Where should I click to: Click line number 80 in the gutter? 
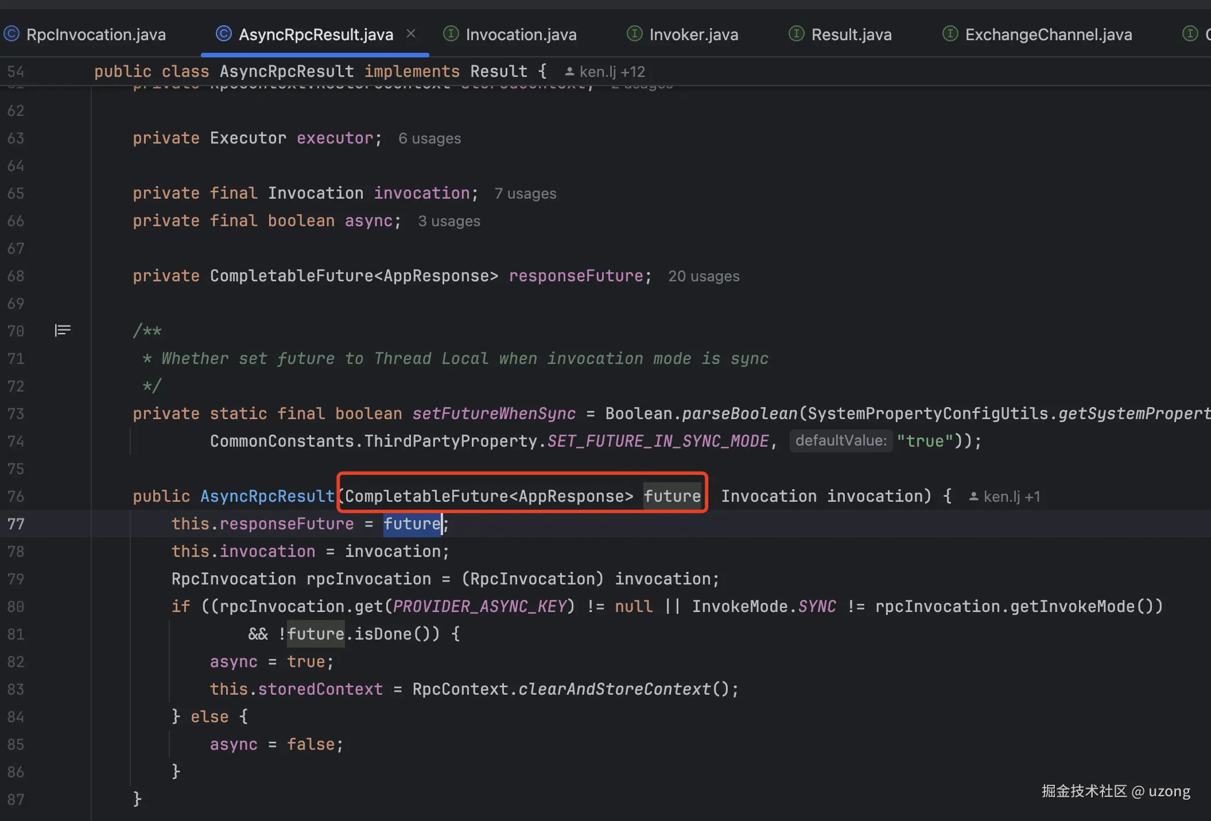click(16, 607)
